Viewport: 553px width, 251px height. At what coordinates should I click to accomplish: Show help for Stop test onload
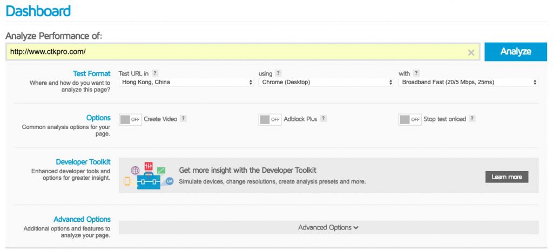click(472, 119)
